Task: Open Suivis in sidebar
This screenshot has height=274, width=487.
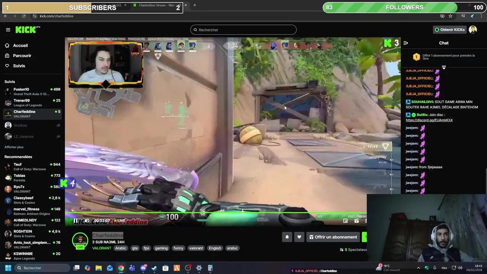Action: point(19,66)
